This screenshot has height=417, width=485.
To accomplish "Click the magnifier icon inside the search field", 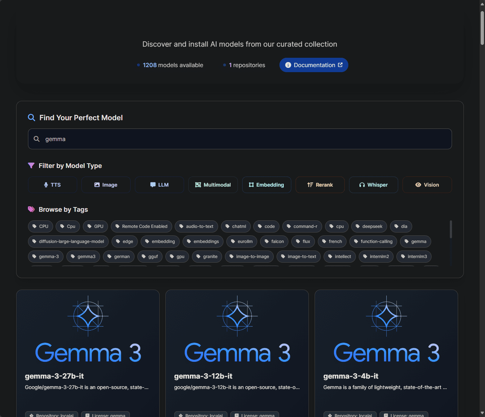I will pos(37,139).
